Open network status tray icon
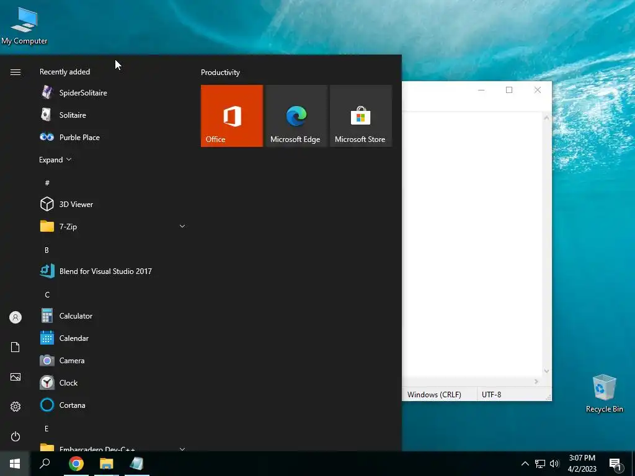635x476 pixels. pyautogui.click(x=540, y=464)
